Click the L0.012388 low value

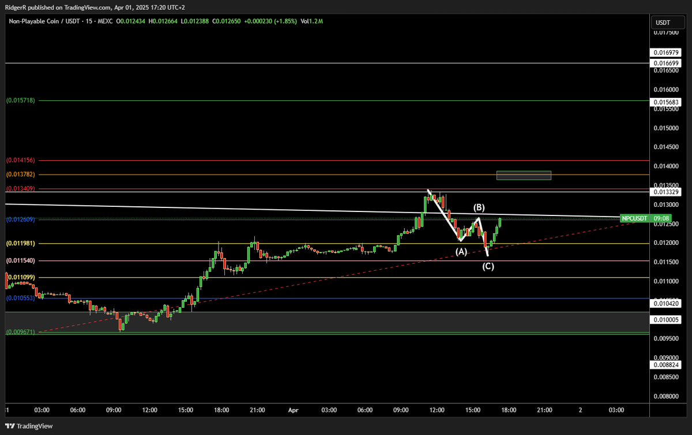(x=195, y=21)
